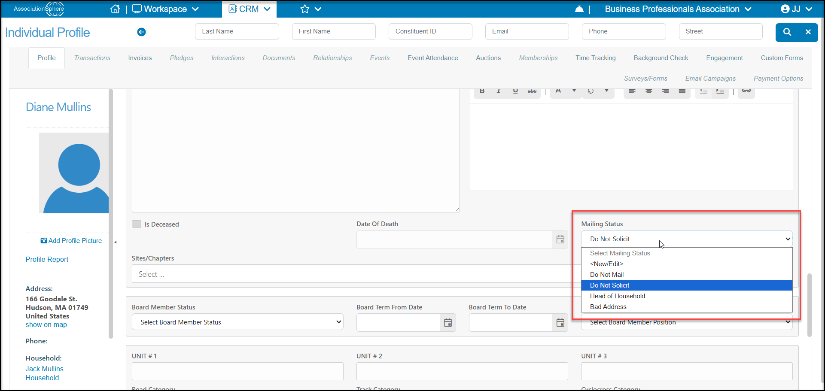Click the blue back arrow beside Individual Profile
The height and width of the screenshot is (391, 825).
(141, 32)
